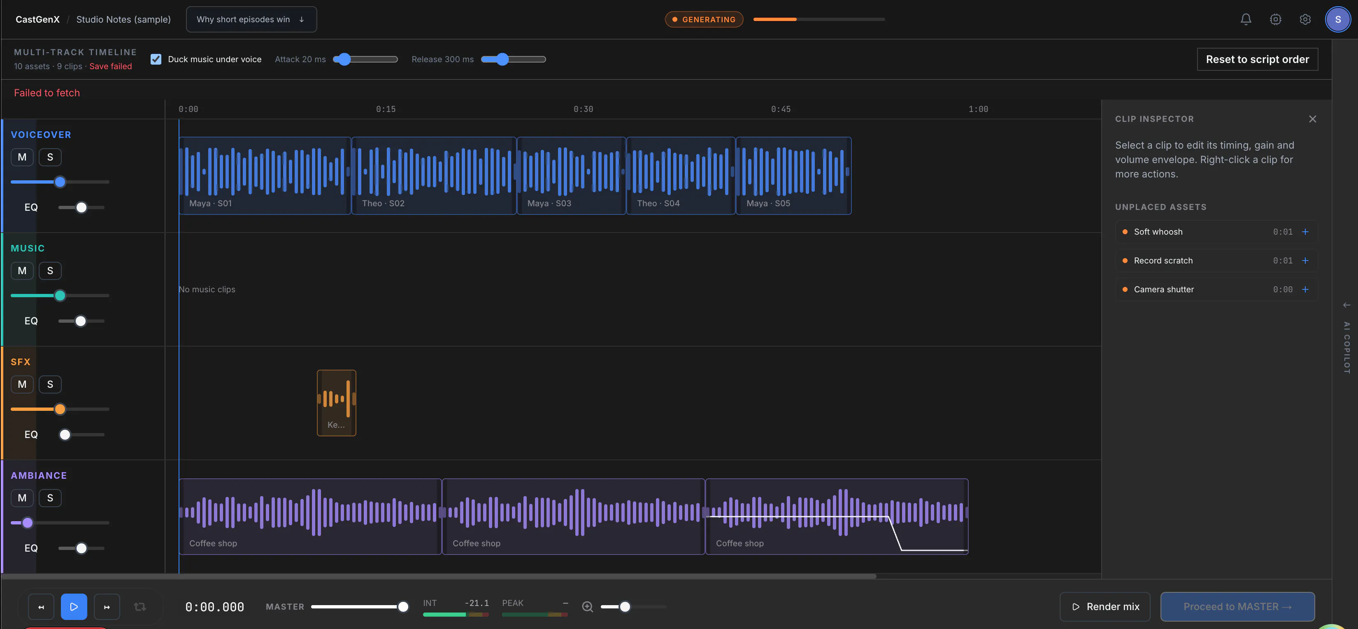Click the horizontal timeline scrollbar
1358x629 pixels.
[439, 576]
